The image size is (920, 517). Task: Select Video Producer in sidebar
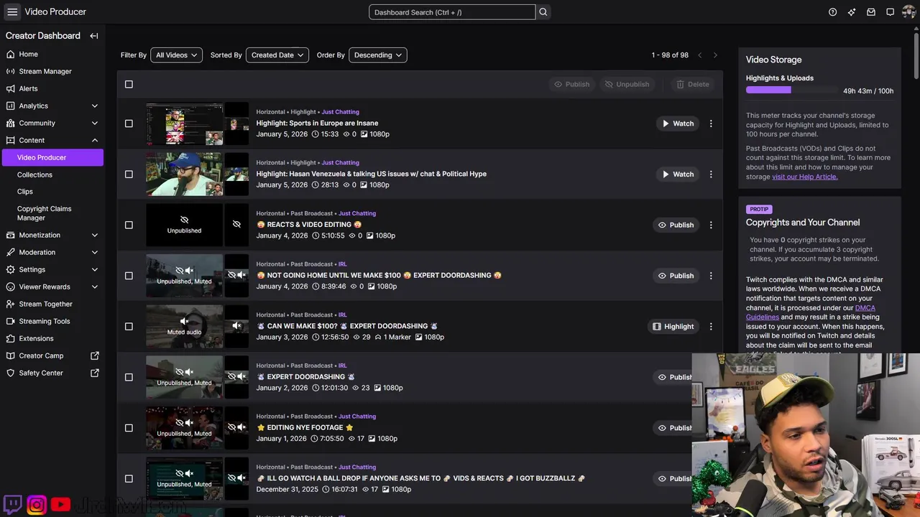pos(52,157)
